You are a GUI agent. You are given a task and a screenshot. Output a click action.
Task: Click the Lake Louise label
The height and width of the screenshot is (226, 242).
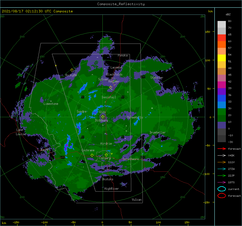pyautogui.click(x=21, y=132)
